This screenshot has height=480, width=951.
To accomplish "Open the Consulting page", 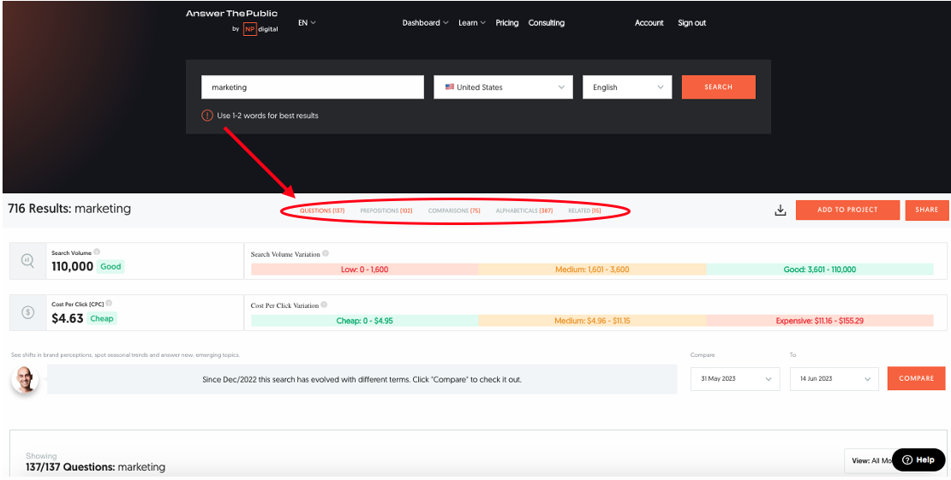I will point(547,23).
